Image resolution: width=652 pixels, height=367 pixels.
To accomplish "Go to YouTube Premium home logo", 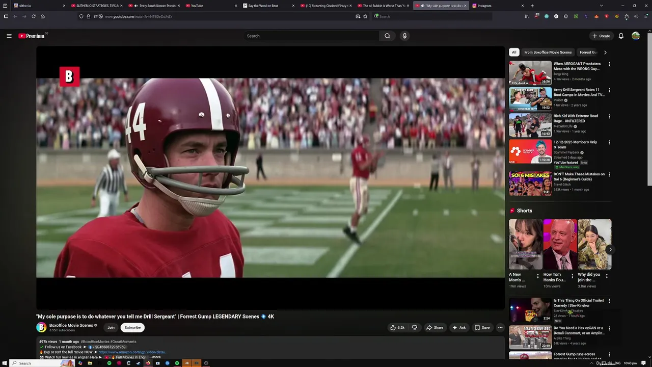I will (x=32, y=36).
